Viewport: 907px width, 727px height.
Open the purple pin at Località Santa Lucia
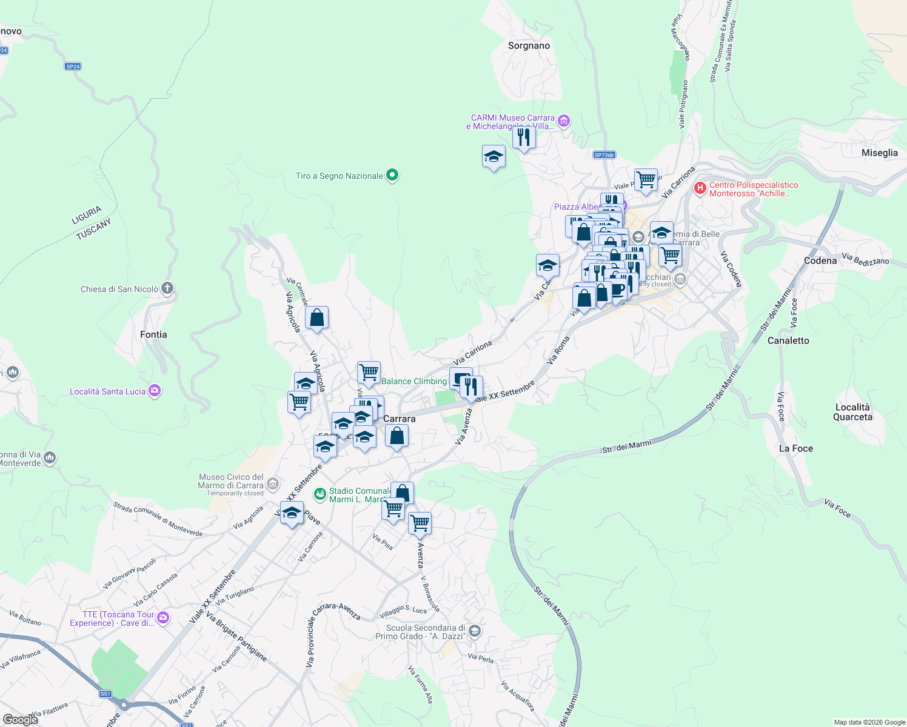tap(155, 391)
